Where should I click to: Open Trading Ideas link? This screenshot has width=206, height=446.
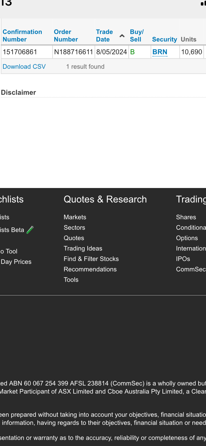[x=83, y=248]
